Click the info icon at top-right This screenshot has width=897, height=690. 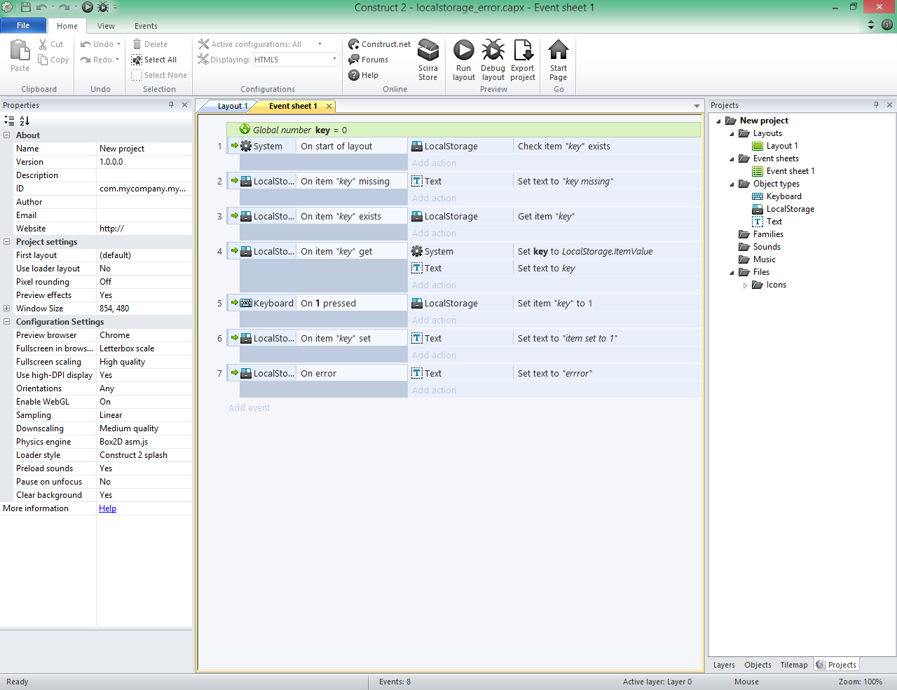click(887, 25)
